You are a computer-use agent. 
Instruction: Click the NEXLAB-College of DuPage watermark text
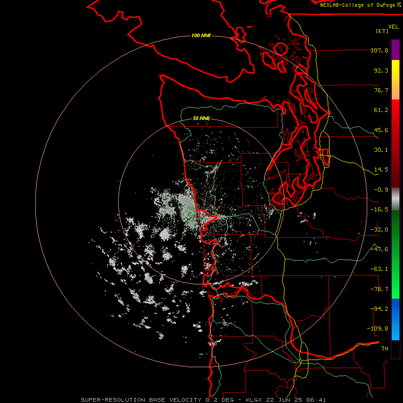(x=360, y=5)
